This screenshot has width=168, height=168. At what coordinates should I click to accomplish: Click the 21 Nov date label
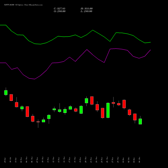(x=91, y=160)
